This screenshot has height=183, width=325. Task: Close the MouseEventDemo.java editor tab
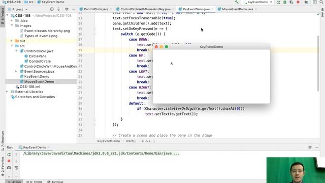256,9
